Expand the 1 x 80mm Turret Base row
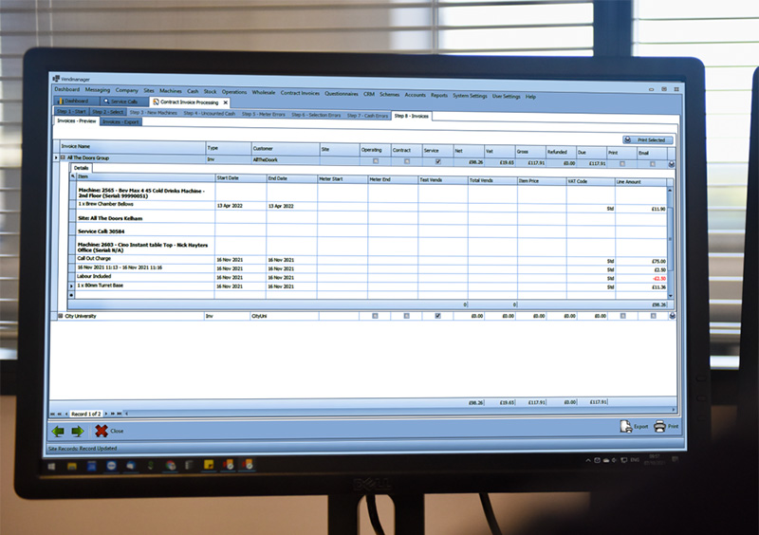Viewport: 759px width, 535px height. (x=71, y=286)
